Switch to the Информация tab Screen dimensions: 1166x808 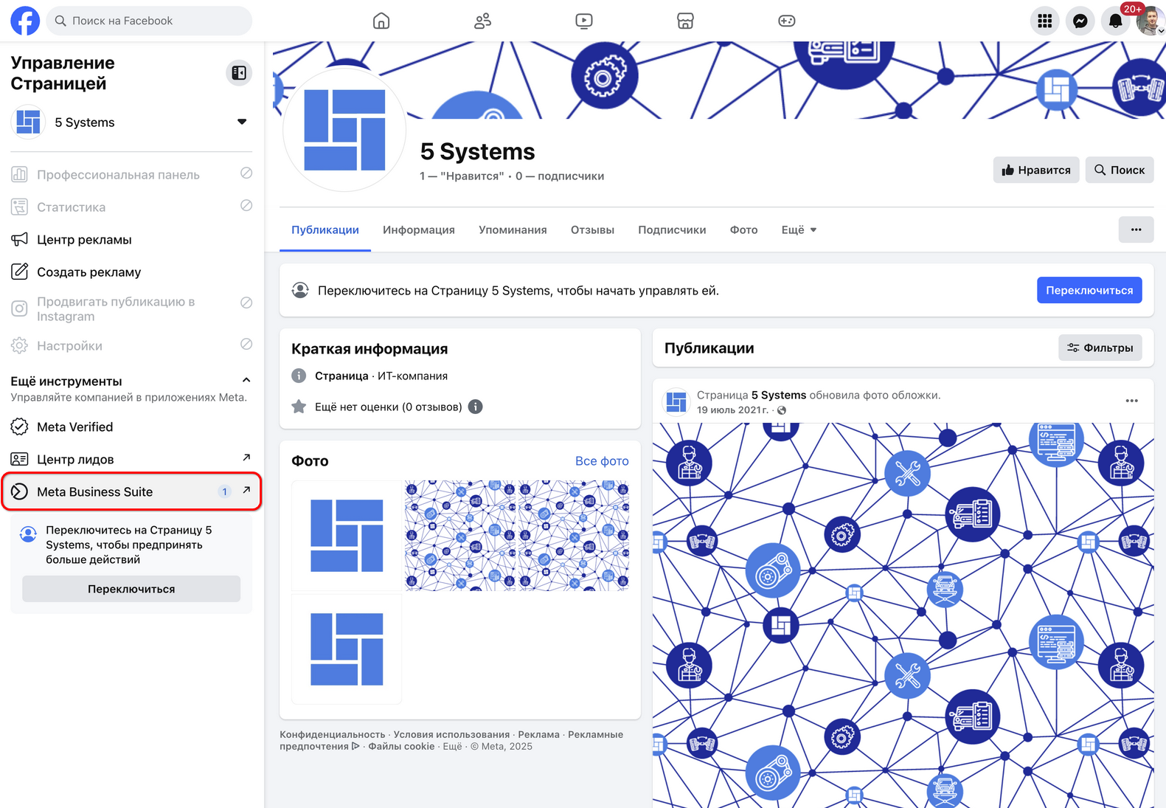418,230
